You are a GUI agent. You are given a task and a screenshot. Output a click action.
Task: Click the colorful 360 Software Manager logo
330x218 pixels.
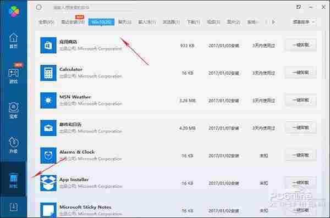click(x=14, y=12)
